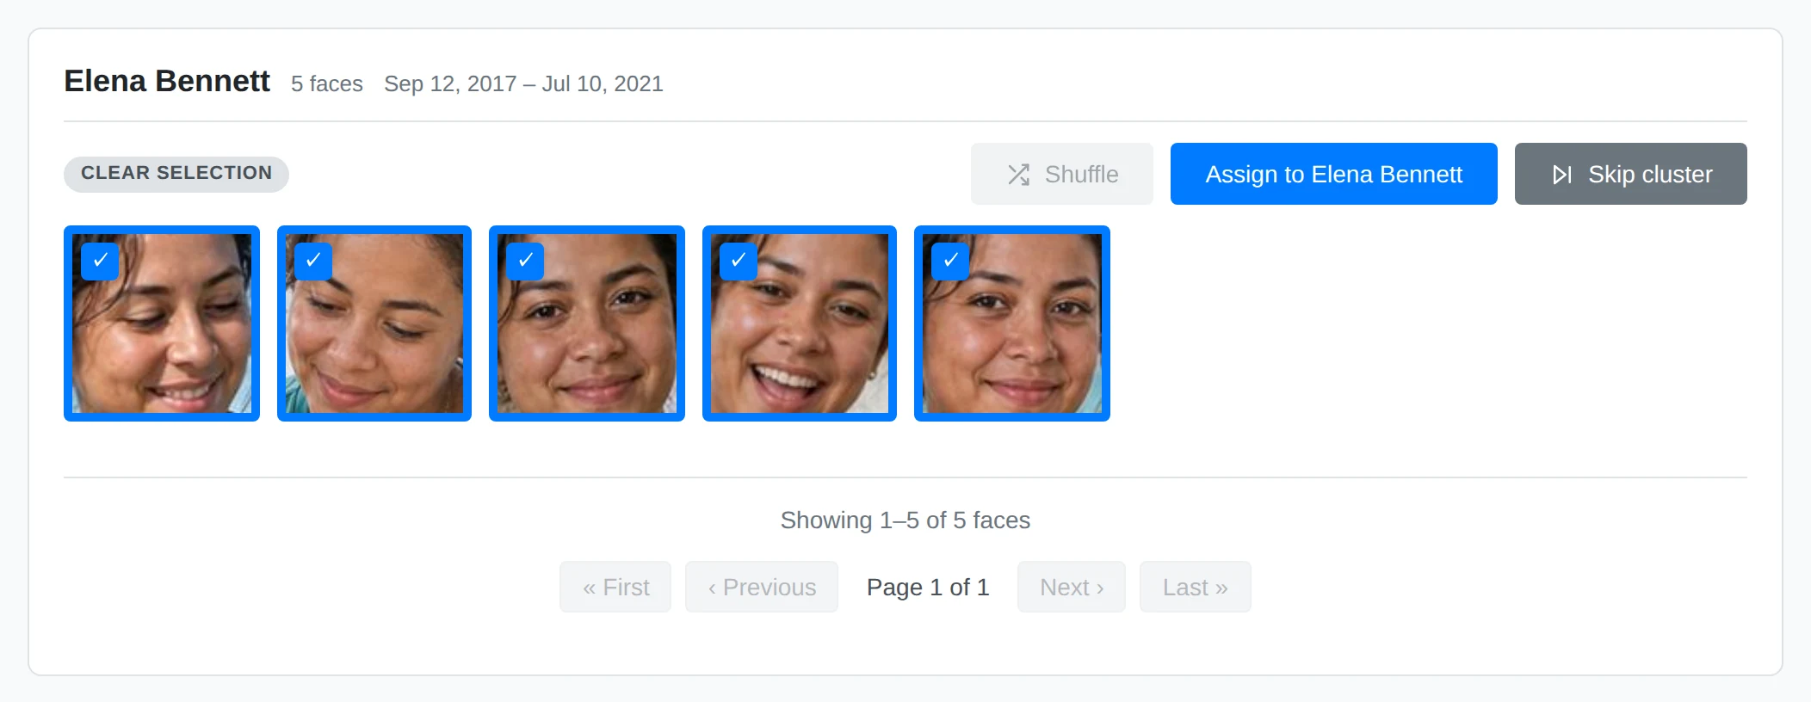The height and width of the screenshot is (702, 1811).
Task: Clear the current face selection
Action: point(176,174)
